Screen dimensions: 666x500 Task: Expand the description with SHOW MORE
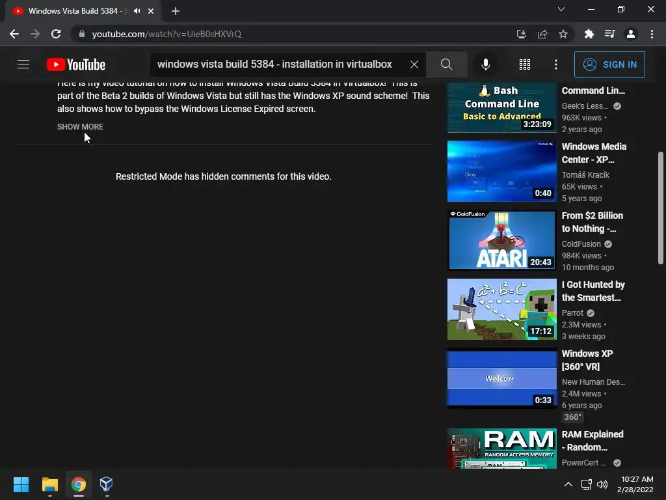[x=80, y=127]
